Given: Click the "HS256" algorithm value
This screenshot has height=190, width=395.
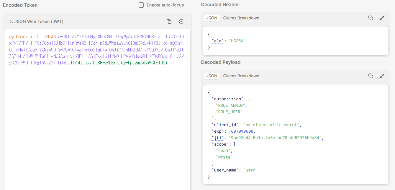Looking at the screenshot, I should tap(237, 41).
